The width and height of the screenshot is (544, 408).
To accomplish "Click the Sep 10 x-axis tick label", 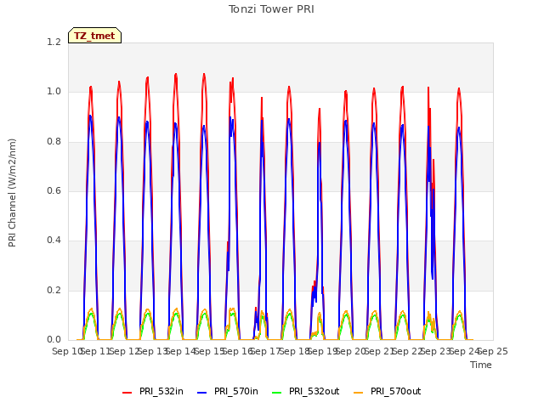I will point(67,351).
